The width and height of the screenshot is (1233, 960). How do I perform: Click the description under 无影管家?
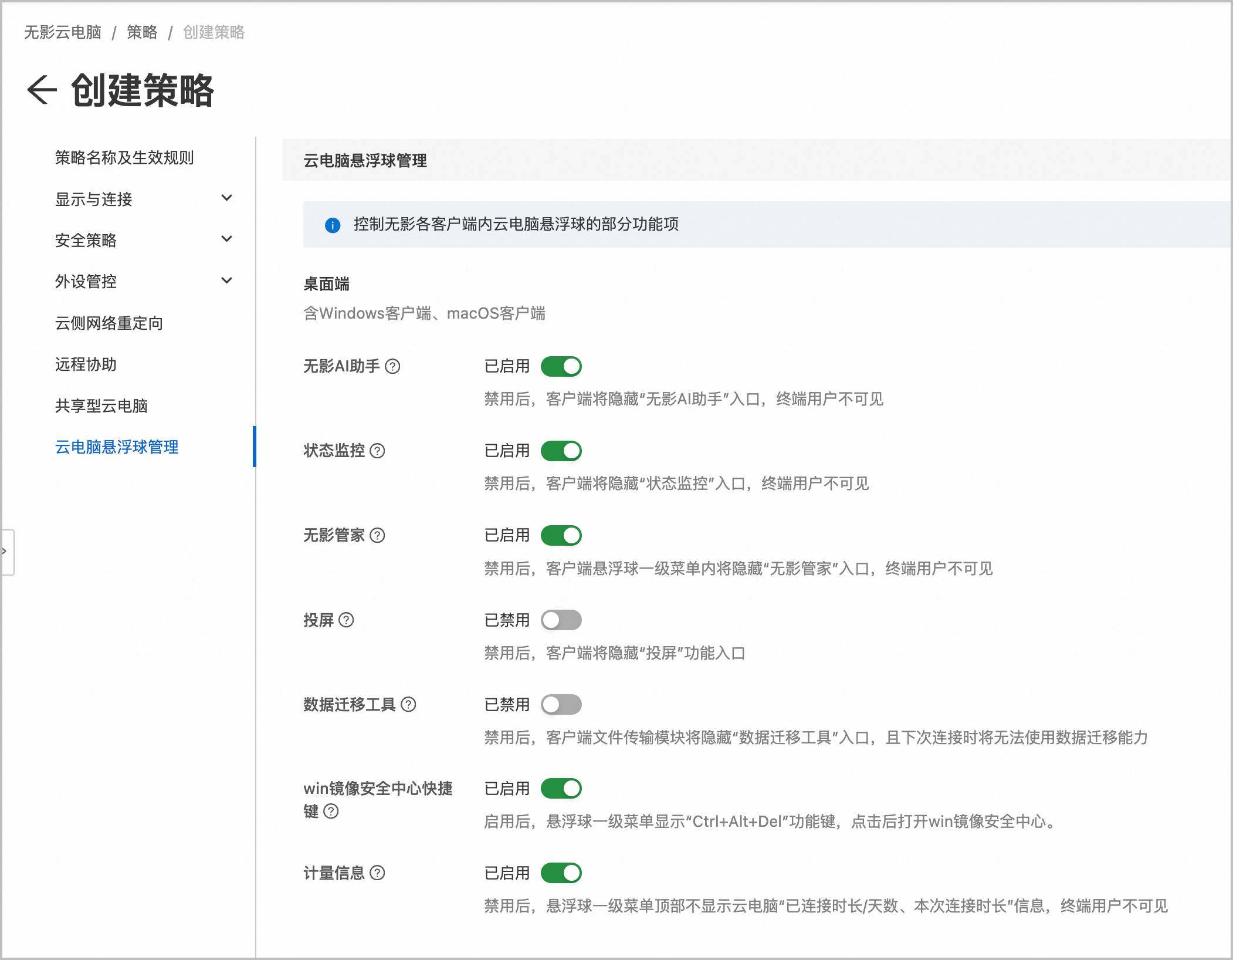click(x=739, y=569)
